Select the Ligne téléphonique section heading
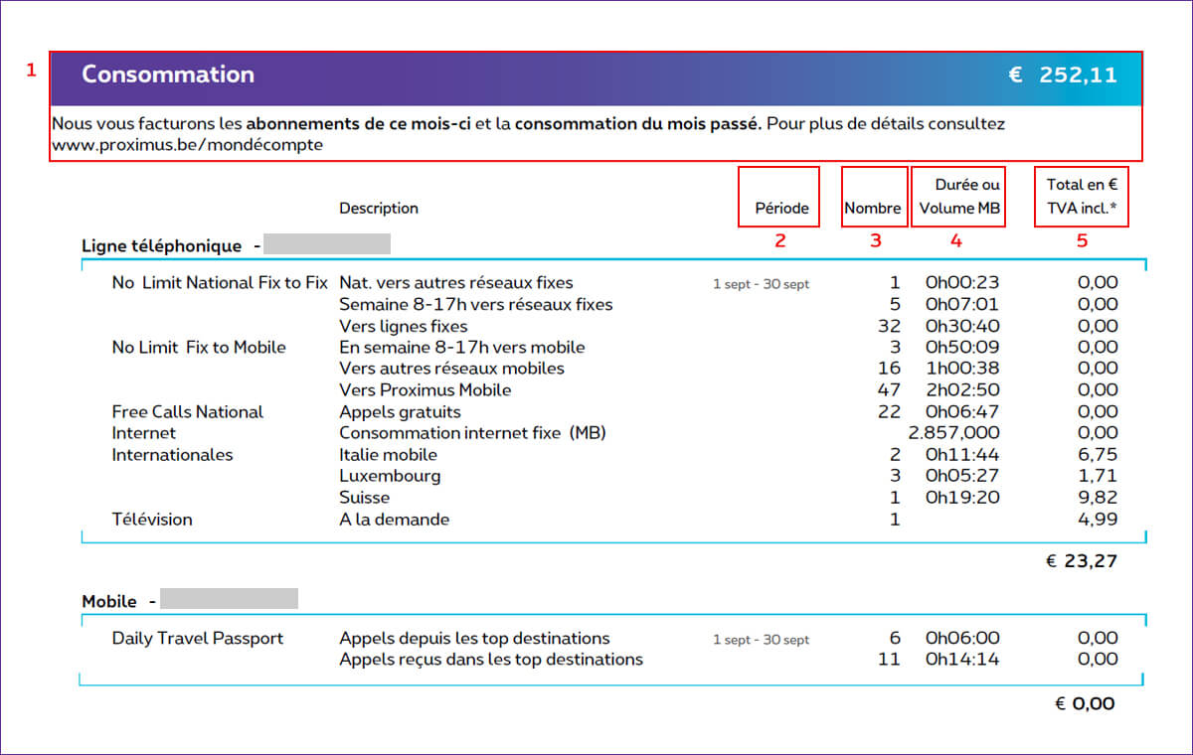The width and height of the screenshot is (1193, 755). 162,245
